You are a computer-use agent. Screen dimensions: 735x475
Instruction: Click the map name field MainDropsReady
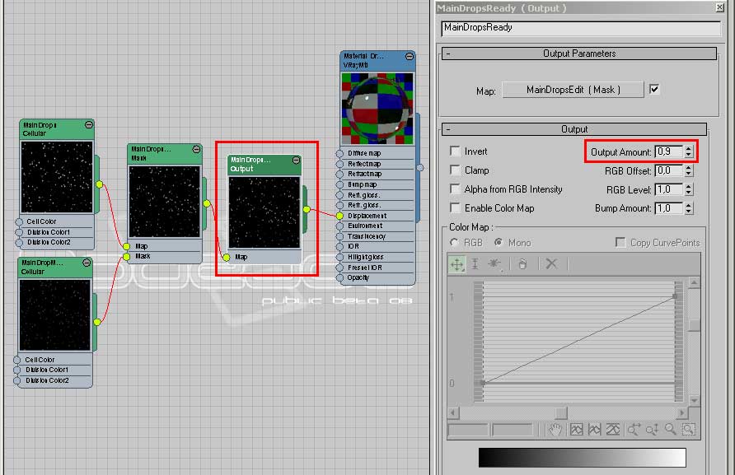(581, 27)
